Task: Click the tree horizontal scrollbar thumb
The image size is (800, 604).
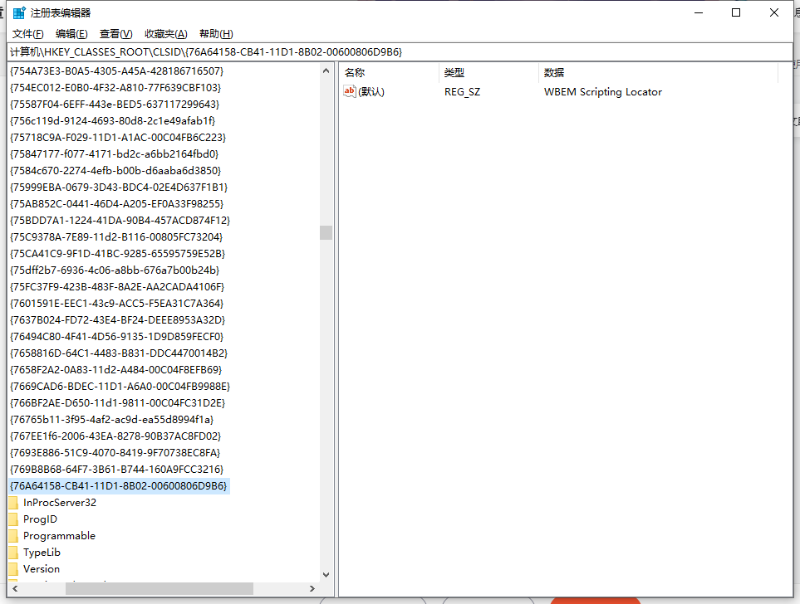Action: tap(160, 589)
